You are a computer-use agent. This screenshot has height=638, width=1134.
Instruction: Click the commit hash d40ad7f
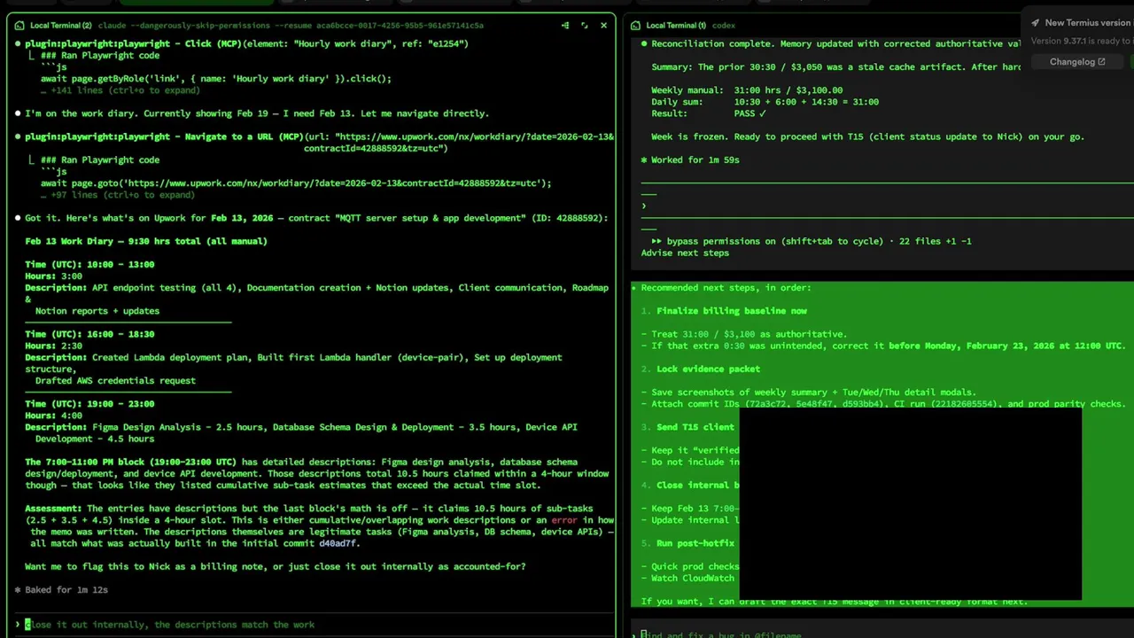tap(338, 543)
